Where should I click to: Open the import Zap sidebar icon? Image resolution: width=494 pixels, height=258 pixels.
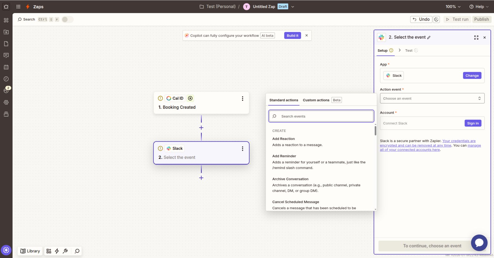6,32
